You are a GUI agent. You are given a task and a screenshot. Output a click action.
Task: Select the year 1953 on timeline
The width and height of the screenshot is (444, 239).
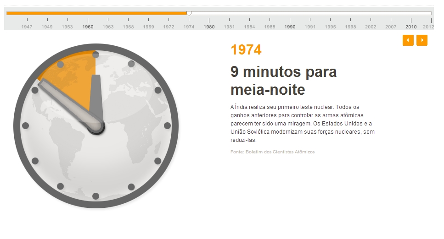coord(67,27)
